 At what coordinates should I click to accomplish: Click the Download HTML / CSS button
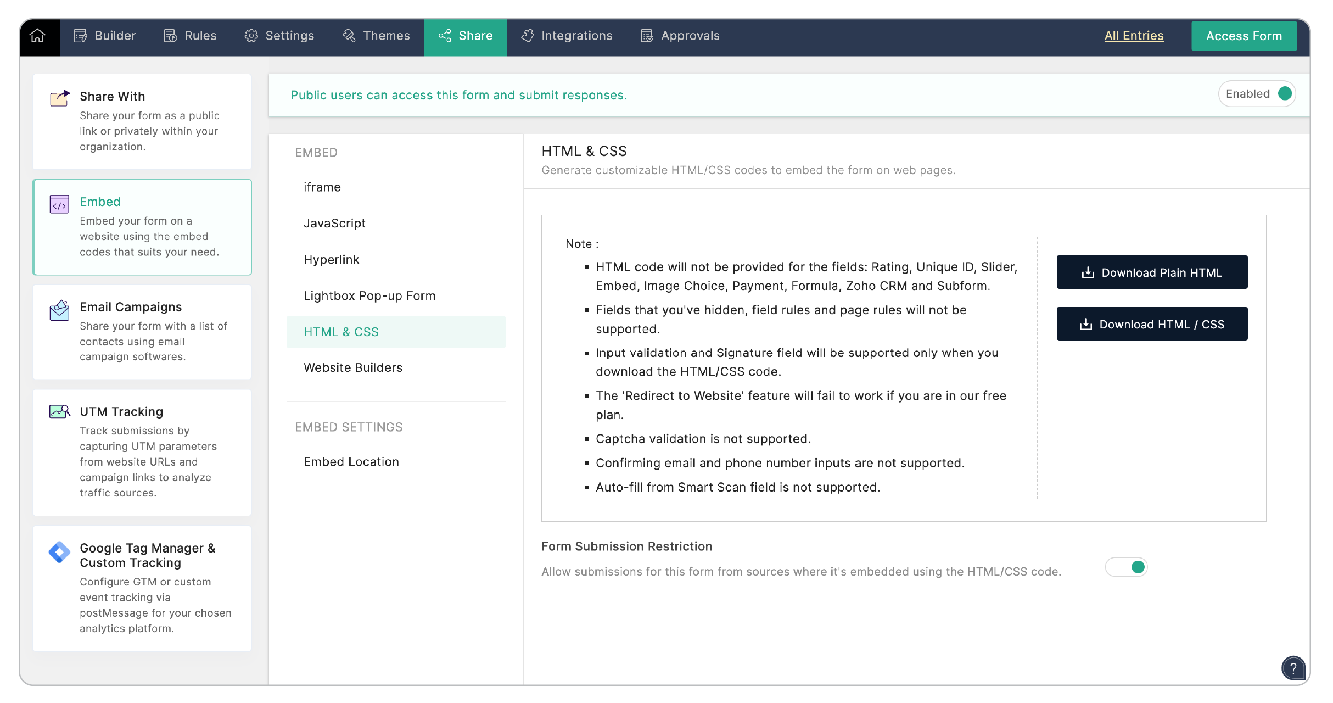pyautogui.click(x=1152, y=324)
